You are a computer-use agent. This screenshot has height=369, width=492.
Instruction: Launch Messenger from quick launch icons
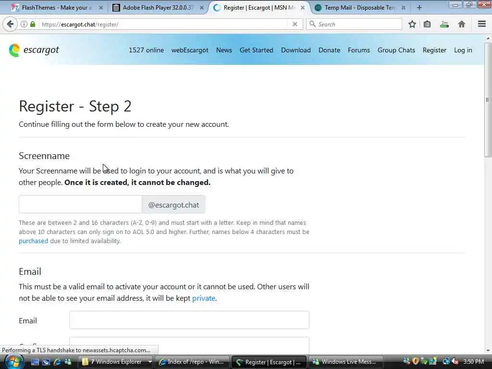68,362
